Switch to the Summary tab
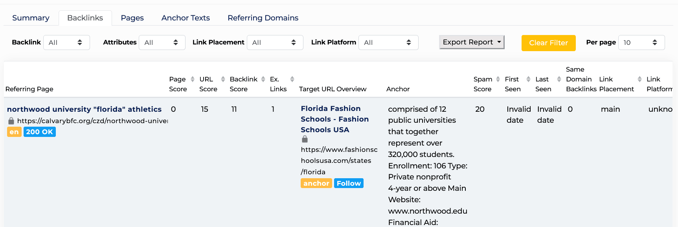 coord(31,18)
